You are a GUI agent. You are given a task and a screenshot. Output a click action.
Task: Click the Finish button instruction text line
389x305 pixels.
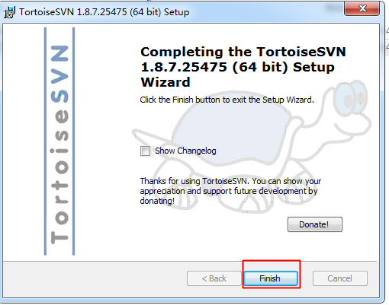coord(227,100)
